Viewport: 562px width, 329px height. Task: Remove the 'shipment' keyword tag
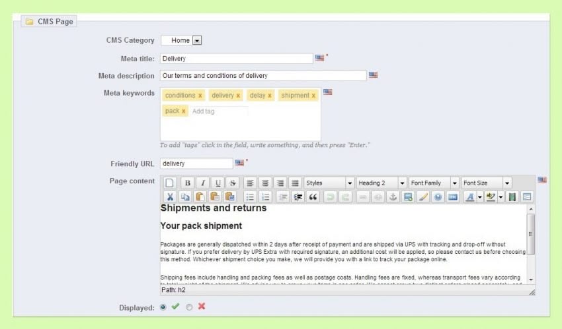click(313, 96)
